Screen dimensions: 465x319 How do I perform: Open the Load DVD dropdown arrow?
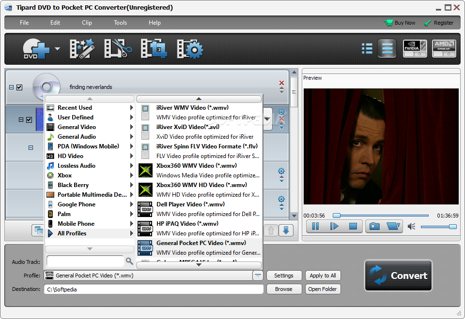pos(58,49)
